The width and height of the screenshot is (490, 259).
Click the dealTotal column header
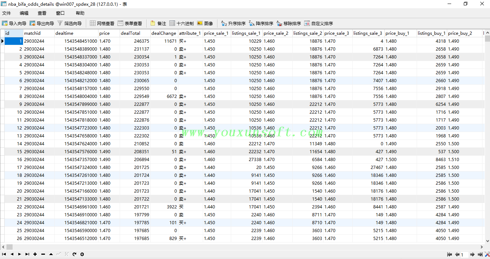click(135, 33)
